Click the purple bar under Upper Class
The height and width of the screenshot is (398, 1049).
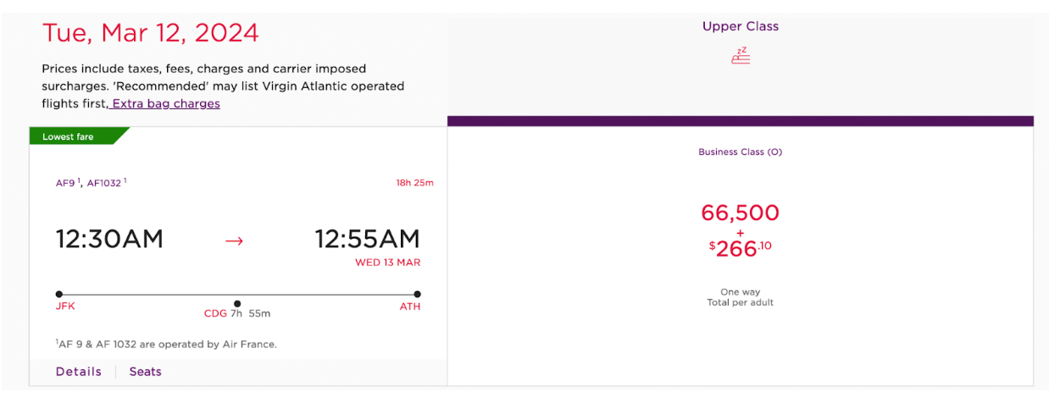tap(741, 121)
